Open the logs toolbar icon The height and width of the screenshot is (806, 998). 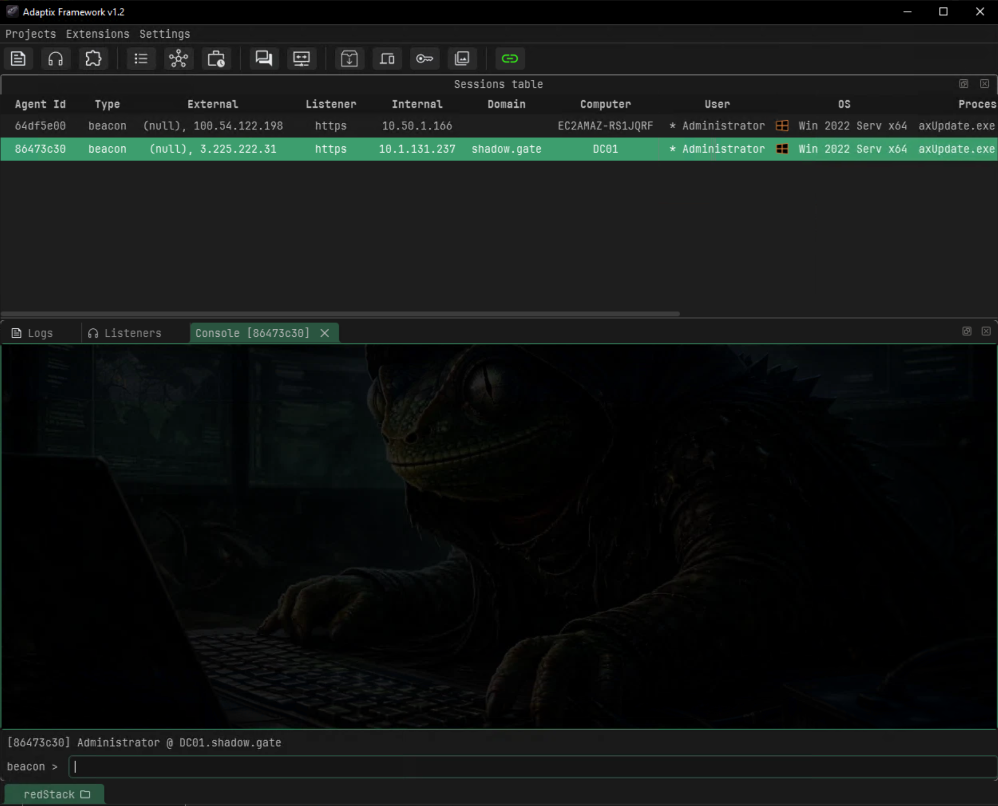[18, 59]
